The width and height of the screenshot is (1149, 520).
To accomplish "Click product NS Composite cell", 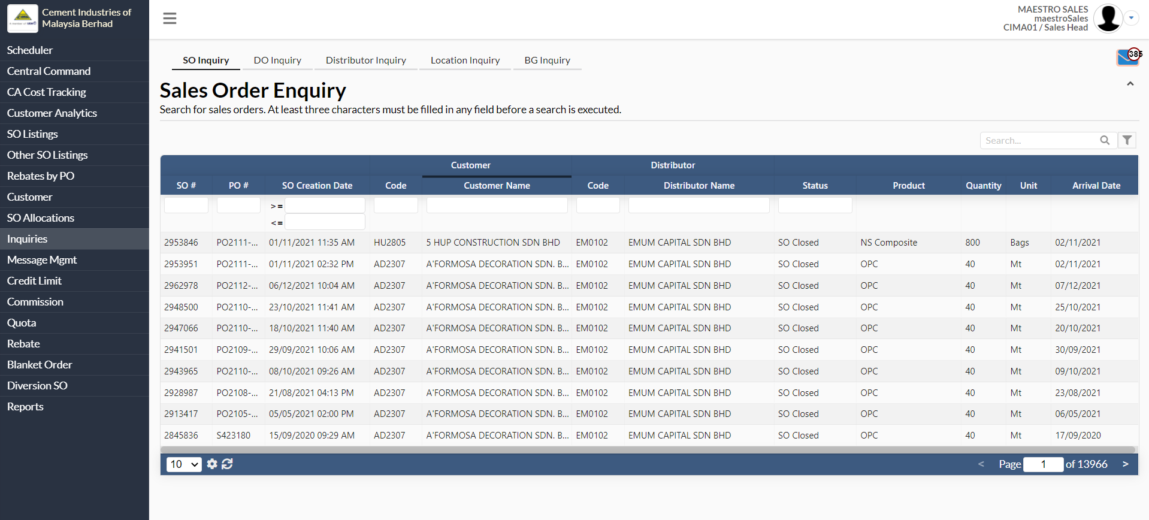I will click(888, 243).
